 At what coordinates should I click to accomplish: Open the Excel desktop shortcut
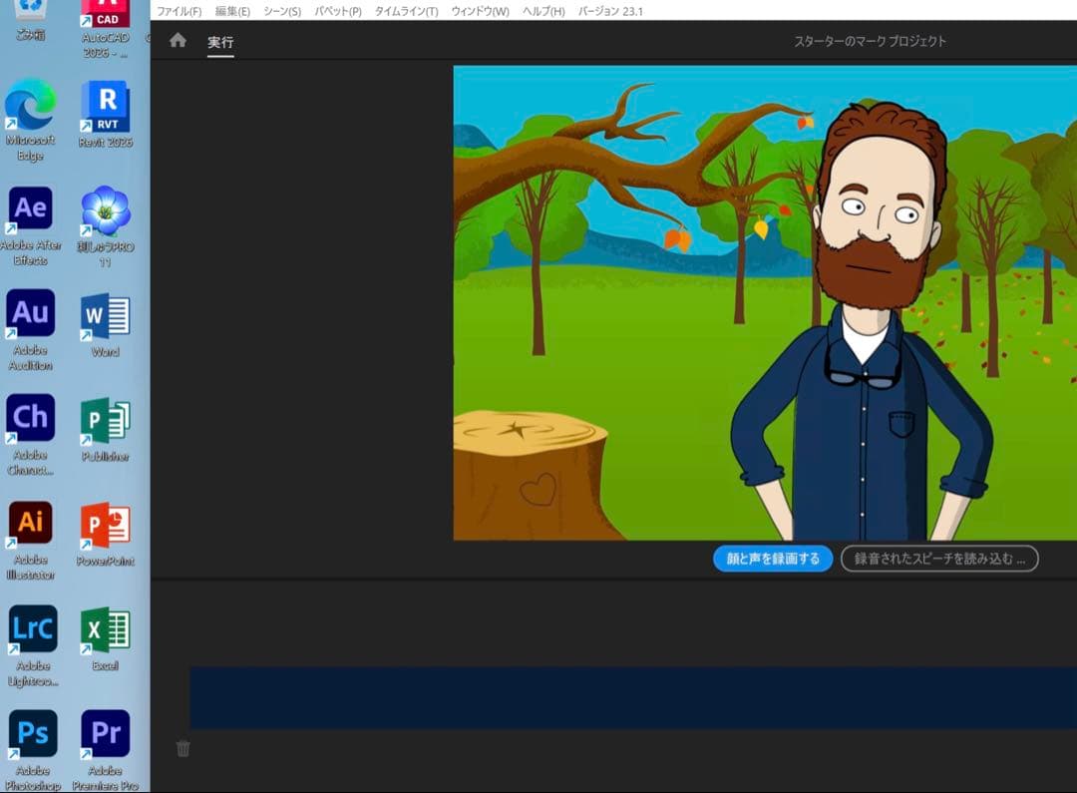click(x=105, y=630)
